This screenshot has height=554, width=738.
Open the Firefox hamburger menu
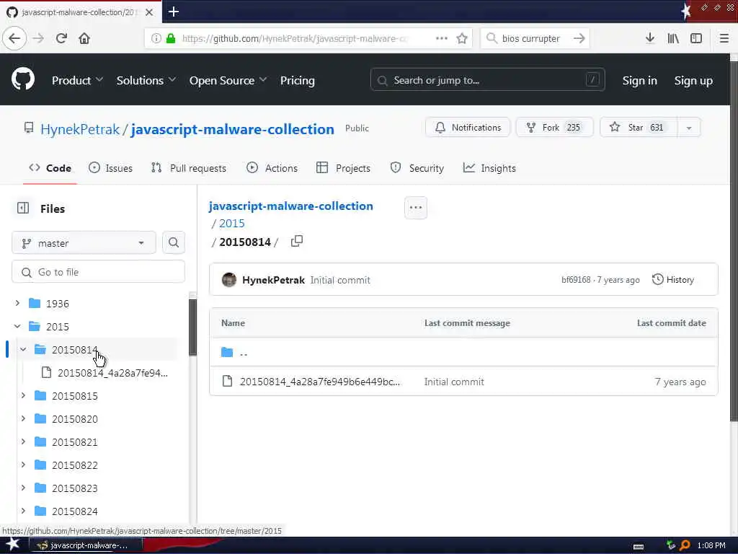pyautogui.click(x=724, y=38)
